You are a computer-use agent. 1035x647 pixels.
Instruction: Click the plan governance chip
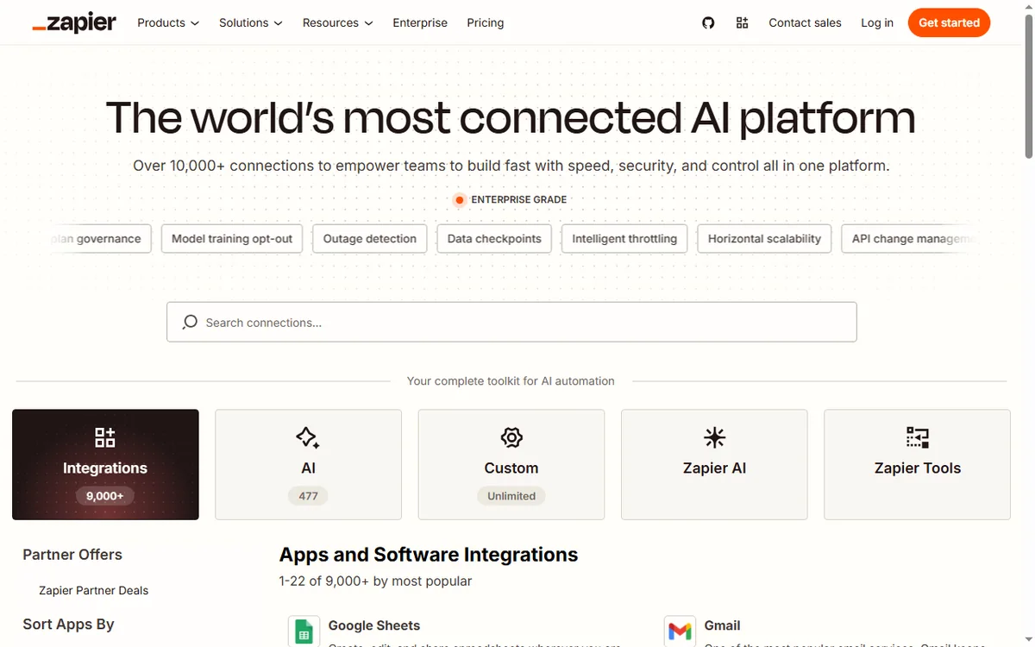point(99,239)
